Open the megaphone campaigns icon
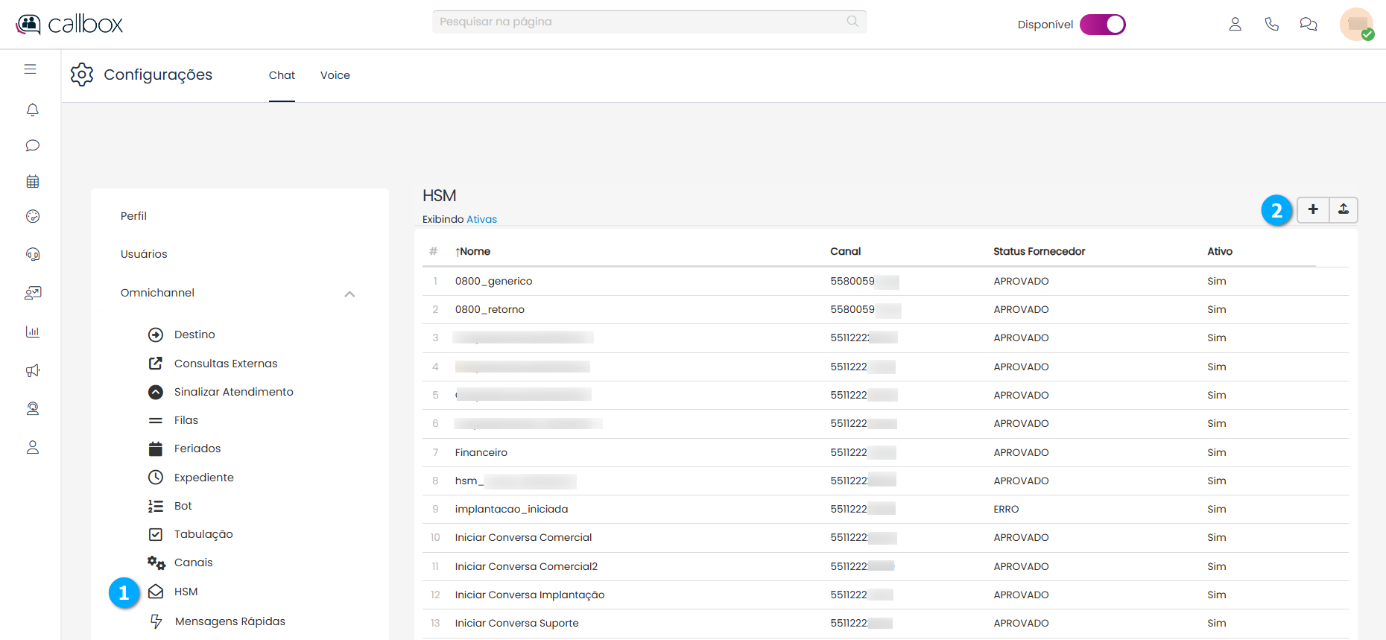Screen dimensions: 1386x640 tap(32, 370)
